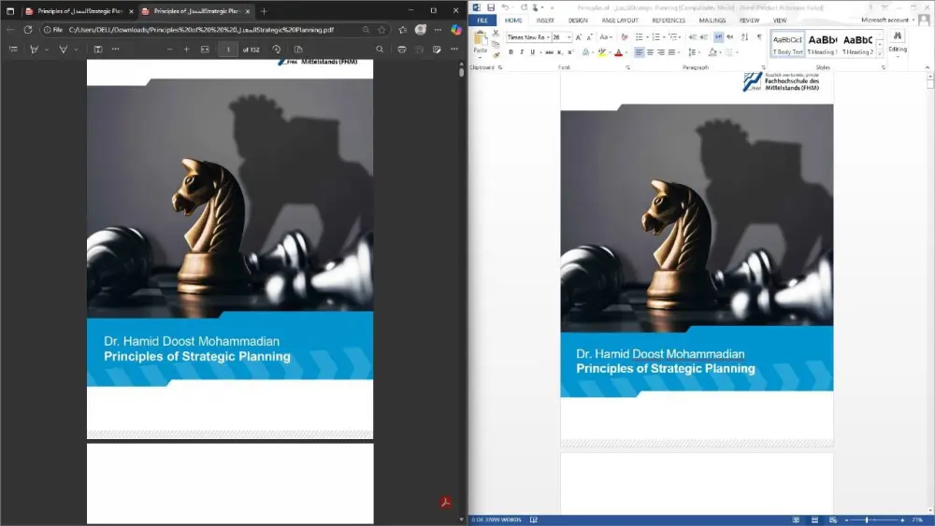Toggle Show/Hide paragraph marks
Image resolution: width=935 pixels, height=526 pixels.
[759, 37]
